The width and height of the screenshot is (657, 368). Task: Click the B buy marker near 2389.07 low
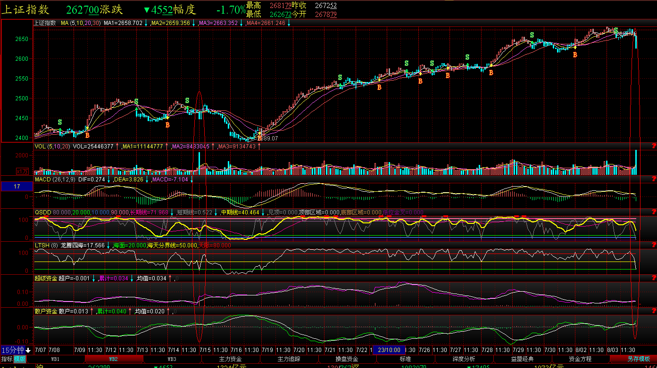[259, 139]
